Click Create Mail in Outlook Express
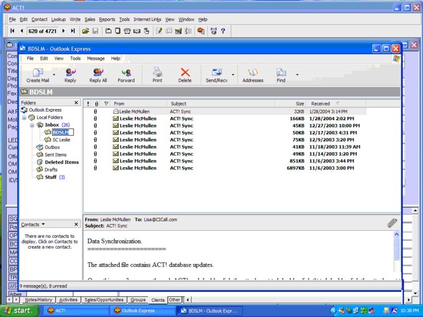This screenshot has width=423, height=317. 38,75
